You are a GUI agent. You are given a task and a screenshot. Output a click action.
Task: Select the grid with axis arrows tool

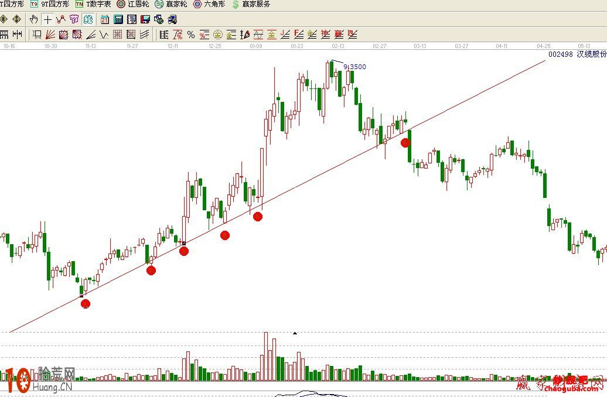click(131, 35)
